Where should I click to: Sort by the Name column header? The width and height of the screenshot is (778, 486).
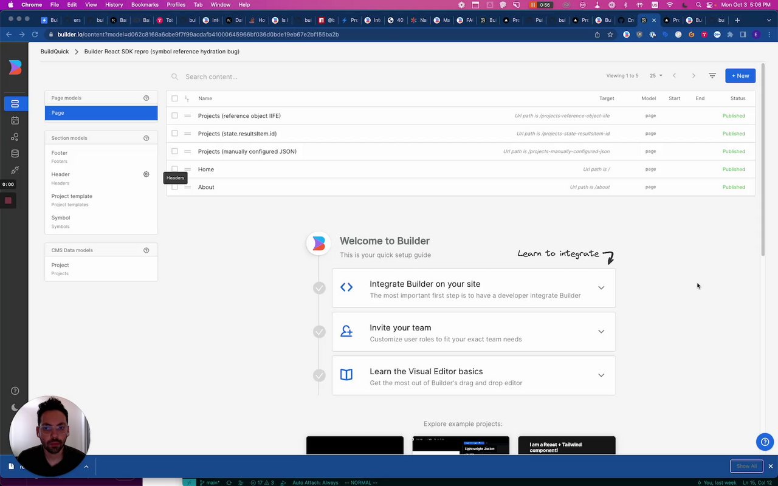pyautogui.click(x=205, y=98)
